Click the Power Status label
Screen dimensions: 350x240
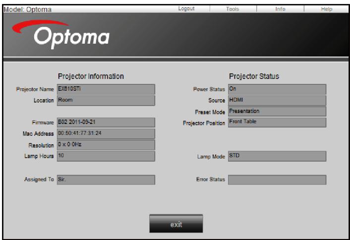click(209, 89)
